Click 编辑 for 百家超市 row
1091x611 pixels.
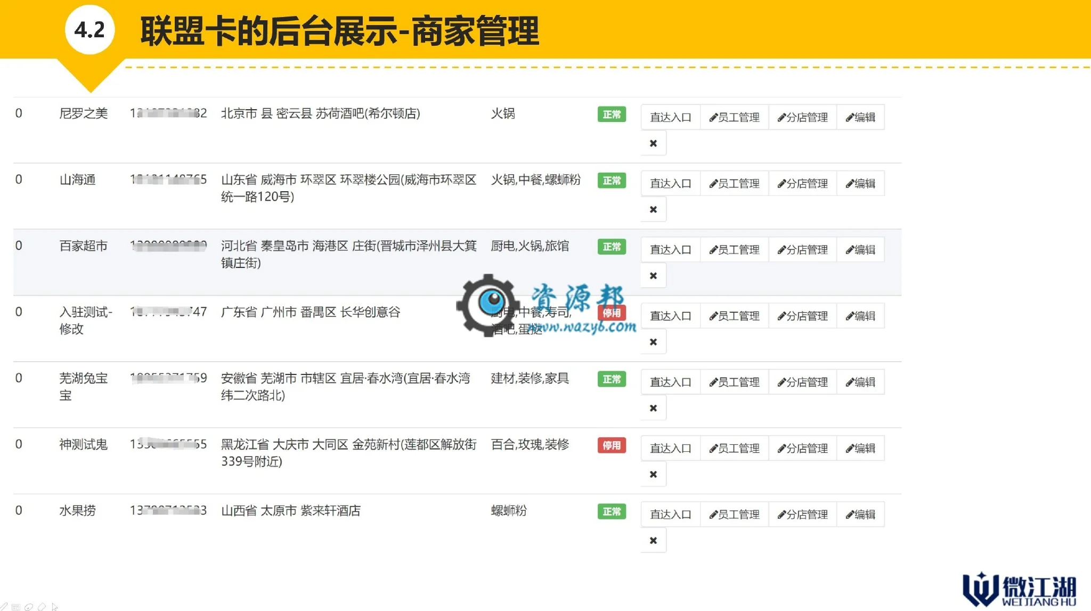860,250
